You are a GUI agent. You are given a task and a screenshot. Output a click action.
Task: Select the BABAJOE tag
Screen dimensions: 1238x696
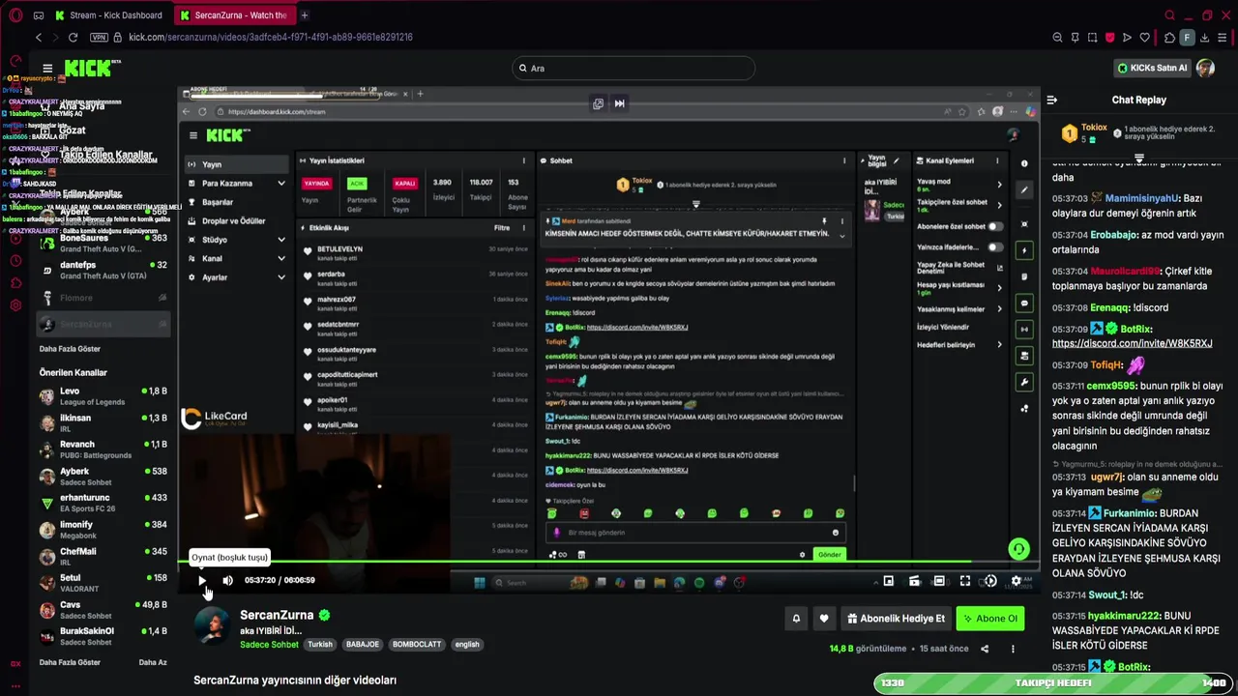click(x=363, y=645)
